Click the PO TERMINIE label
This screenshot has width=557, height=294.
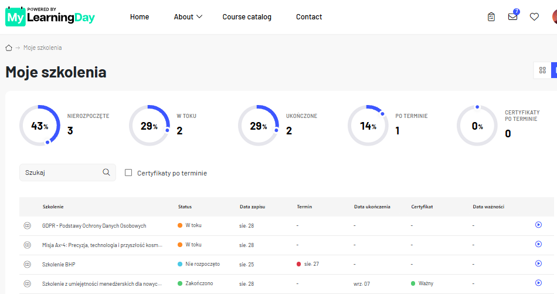(412, 116)
